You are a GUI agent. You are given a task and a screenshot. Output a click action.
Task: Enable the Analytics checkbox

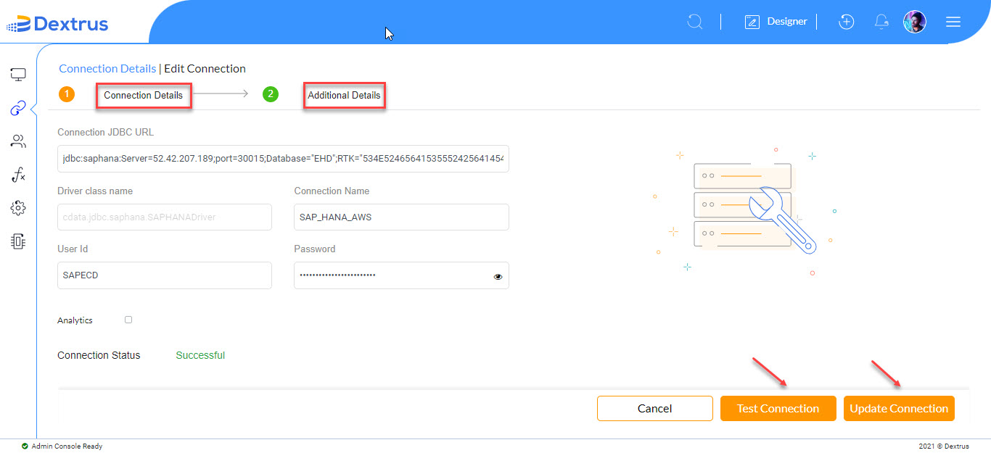click(128, 320)
